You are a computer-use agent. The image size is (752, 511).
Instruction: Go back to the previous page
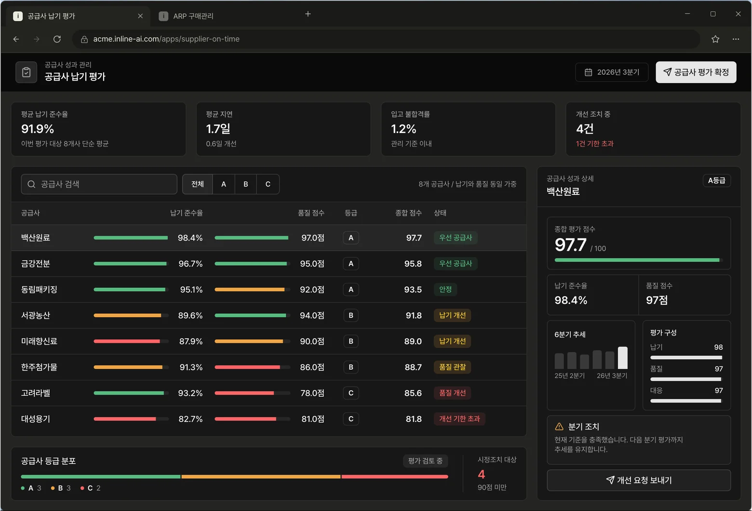coord(16,39)
